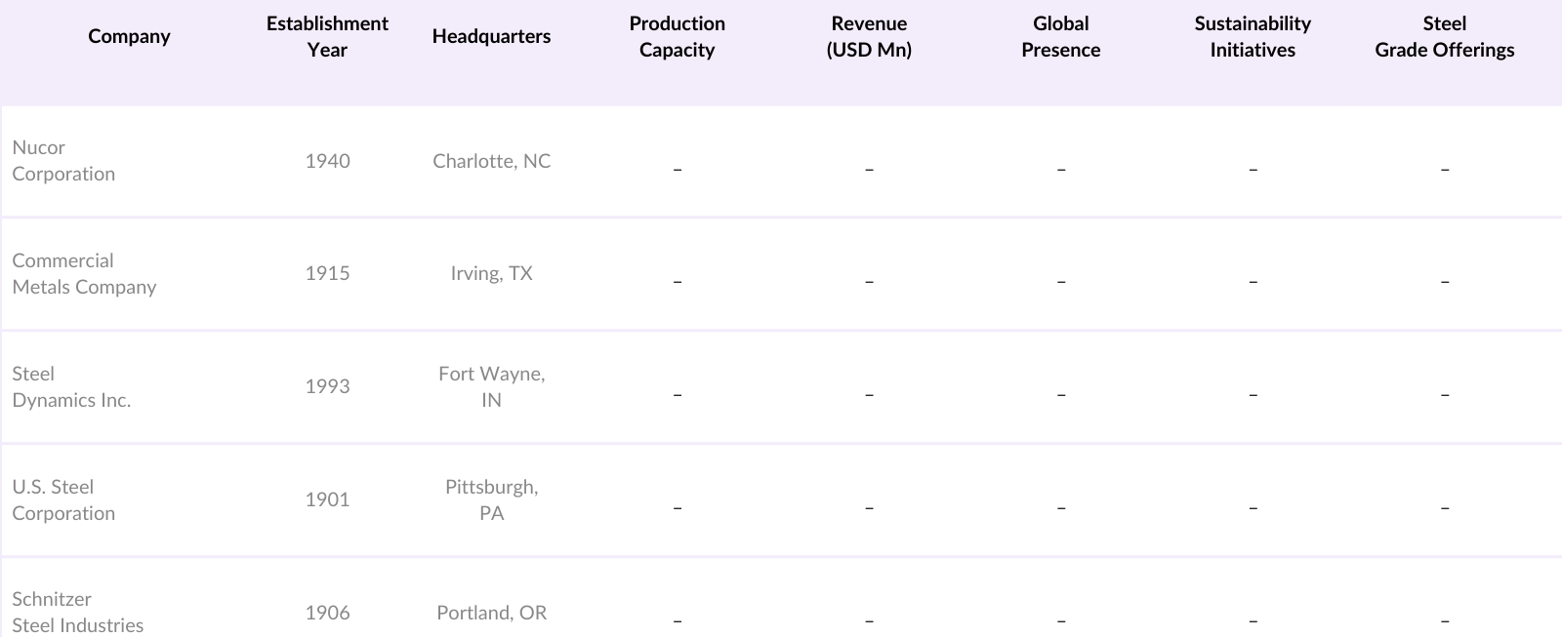The image size is (1562, 637).
Task: Click Commercial Metals' Production Capacity dash cell
Action: (677, 283)
